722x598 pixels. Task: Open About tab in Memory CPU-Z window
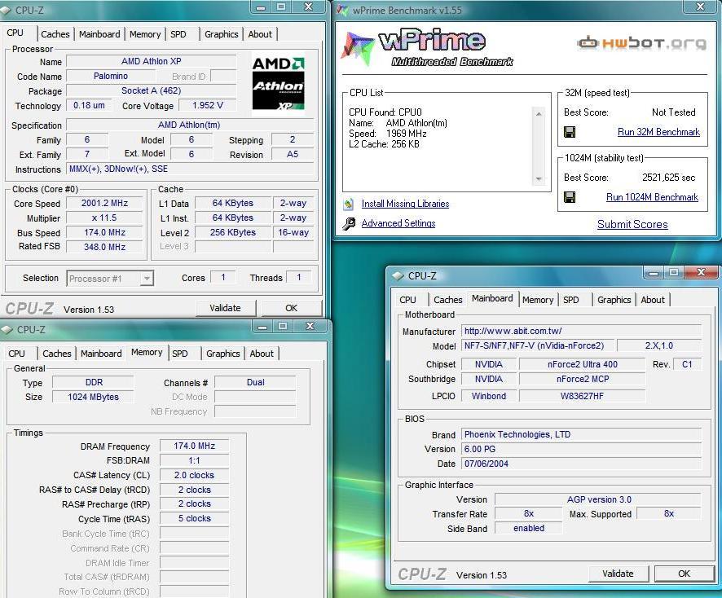(262, 354)
